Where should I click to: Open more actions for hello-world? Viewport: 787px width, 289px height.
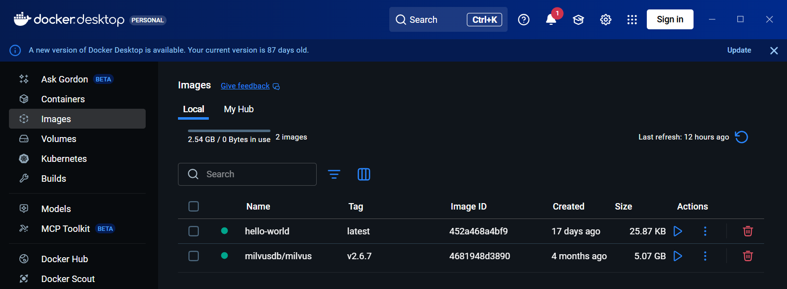tap(705, 231)
